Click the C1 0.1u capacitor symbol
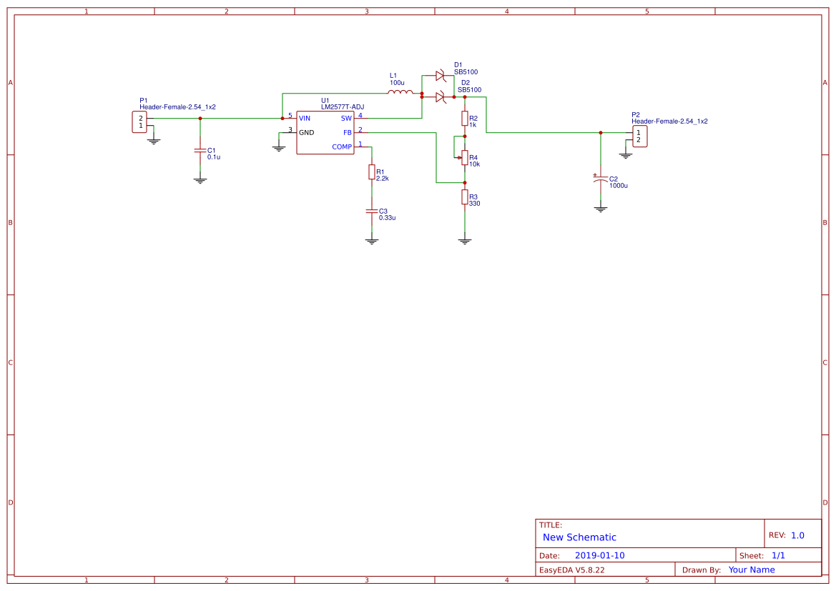The width and height of the screenshot is (836, 591). point(200,152)
